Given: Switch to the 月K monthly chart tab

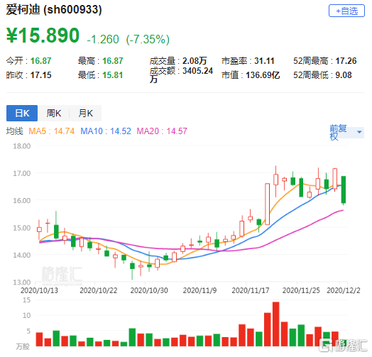Looking at the screenshot, I should click(x=86, y=113).
